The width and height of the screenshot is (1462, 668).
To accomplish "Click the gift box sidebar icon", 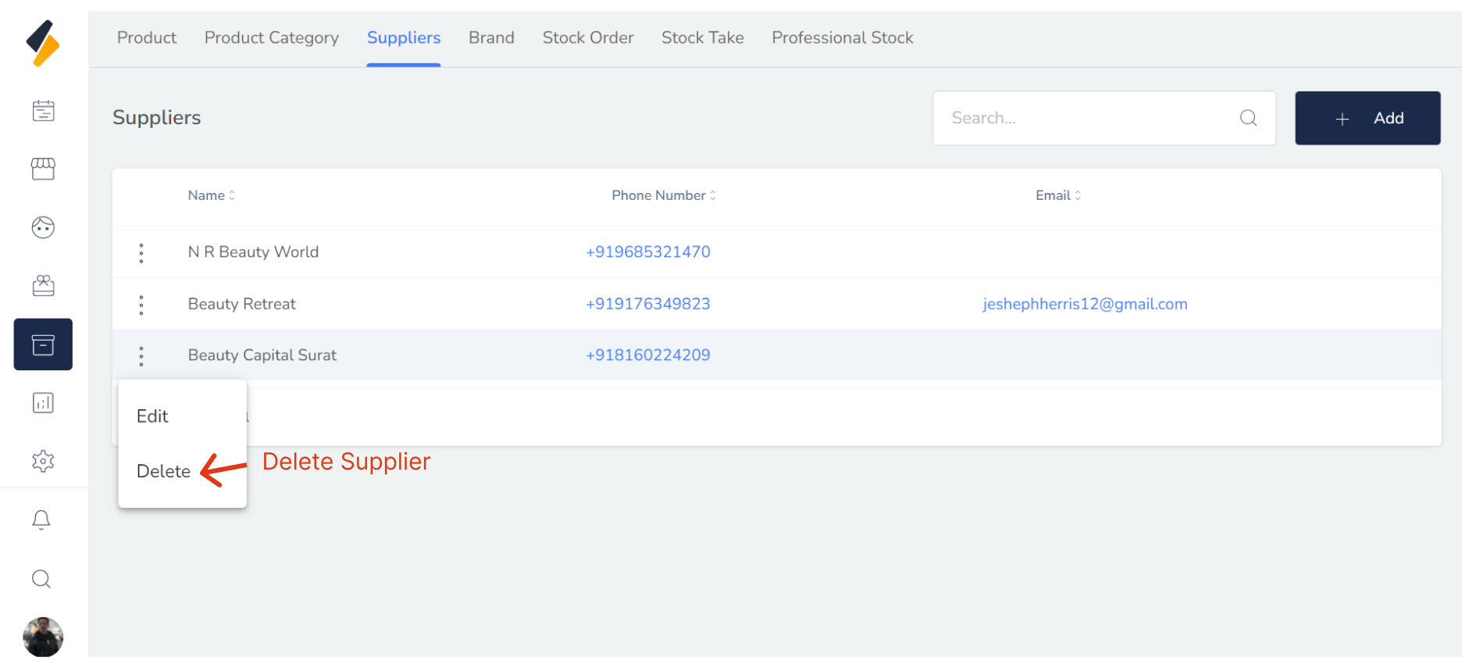I will coord(43,286).
